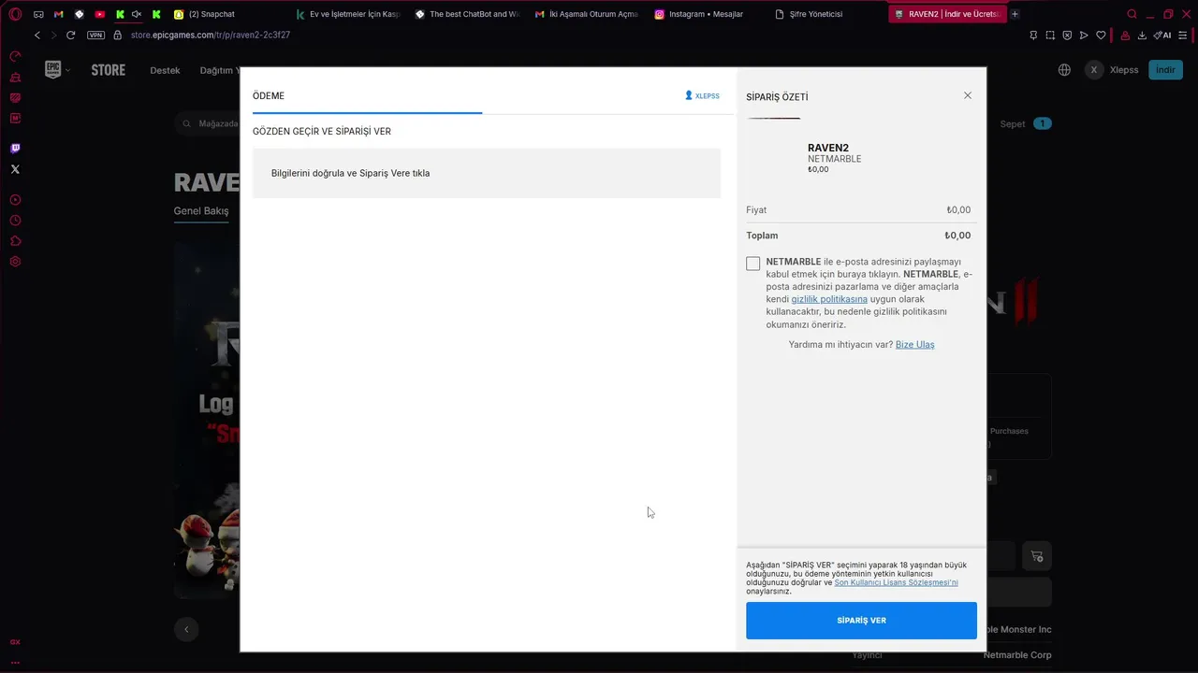Click the XLEPSS user link in checkout
This screenshot has height=673, width=1198.
[702, 95]
